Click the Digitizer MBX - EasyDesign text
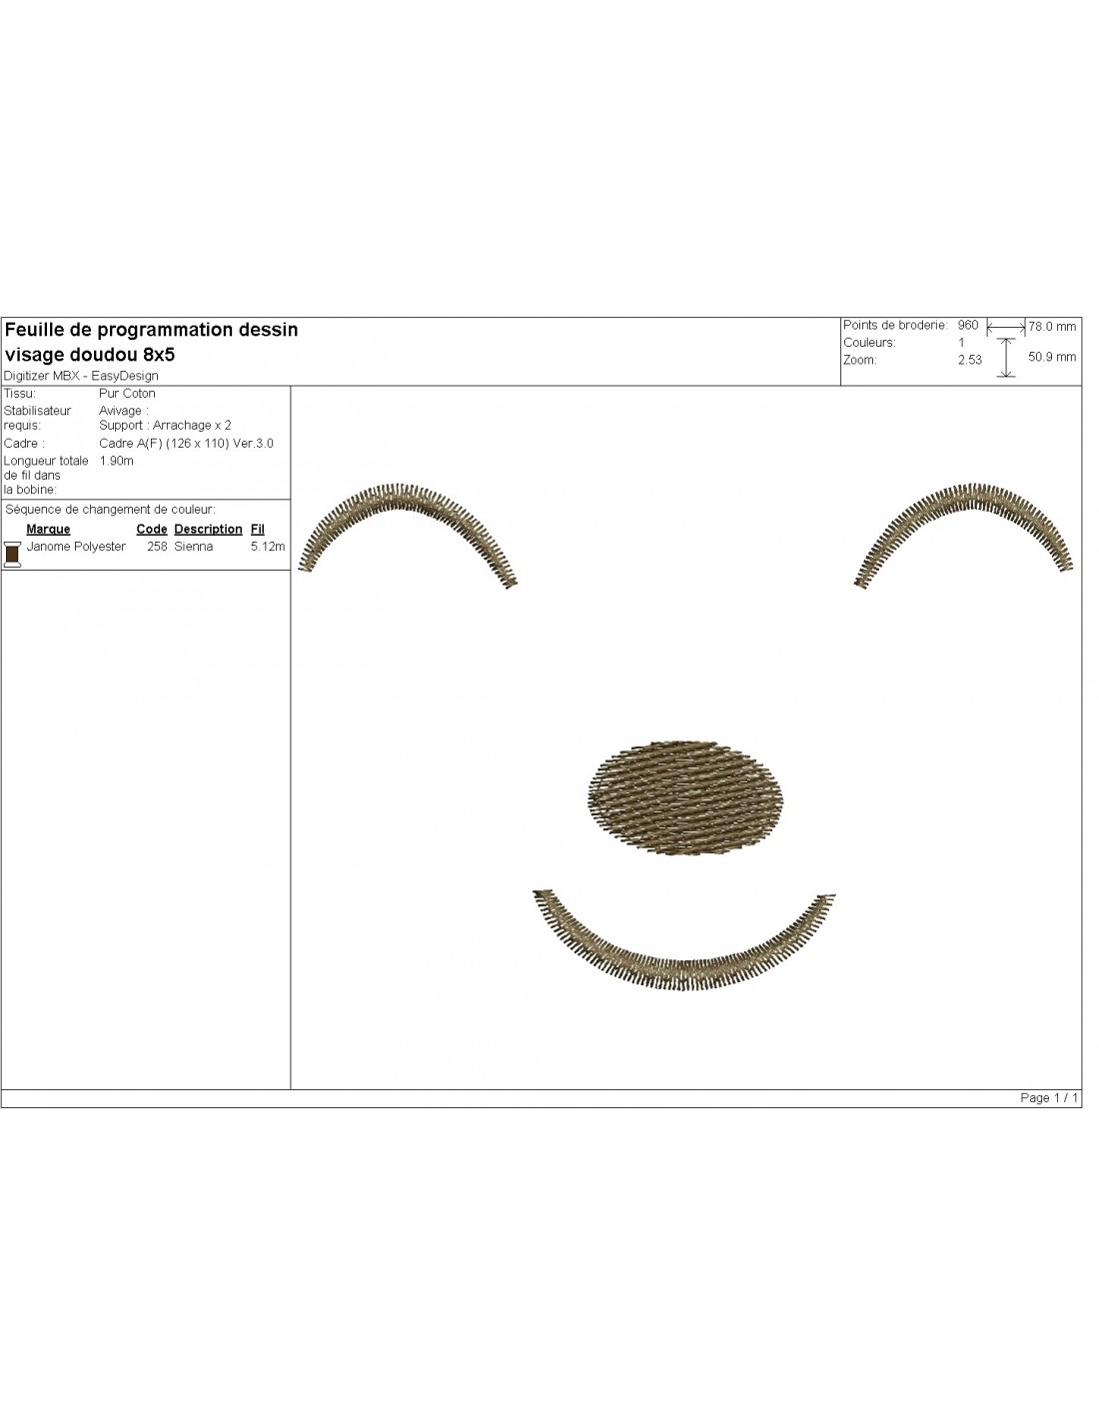 [x=81, y=376]
